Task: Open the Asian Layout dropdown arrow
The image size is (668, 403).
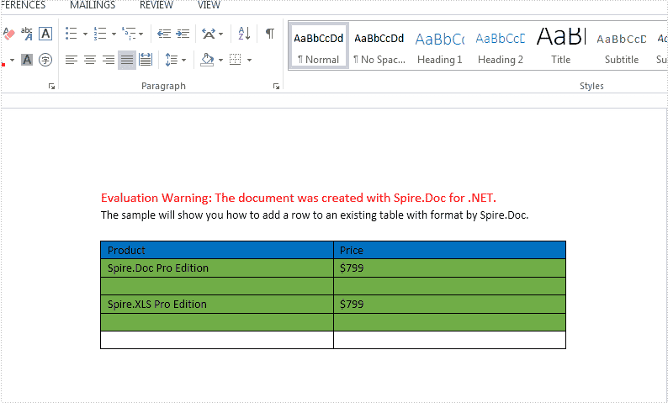Action: point(220,34)
